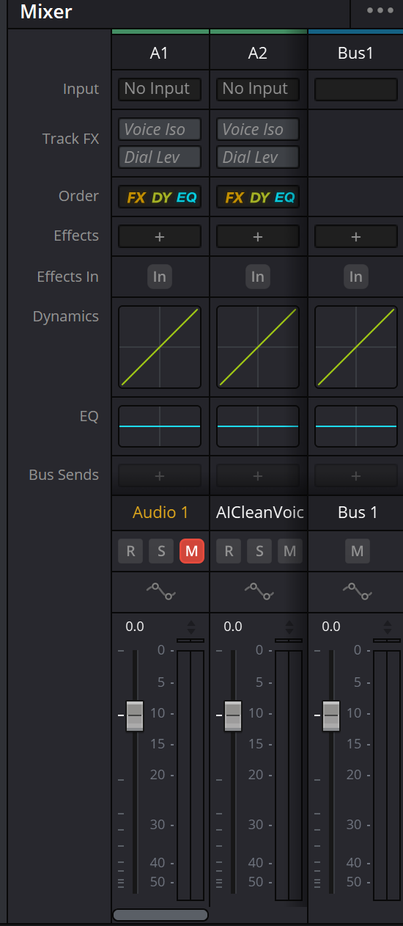
Task: Open the Bus1 EQ curve
Action: tap(356, 426)
